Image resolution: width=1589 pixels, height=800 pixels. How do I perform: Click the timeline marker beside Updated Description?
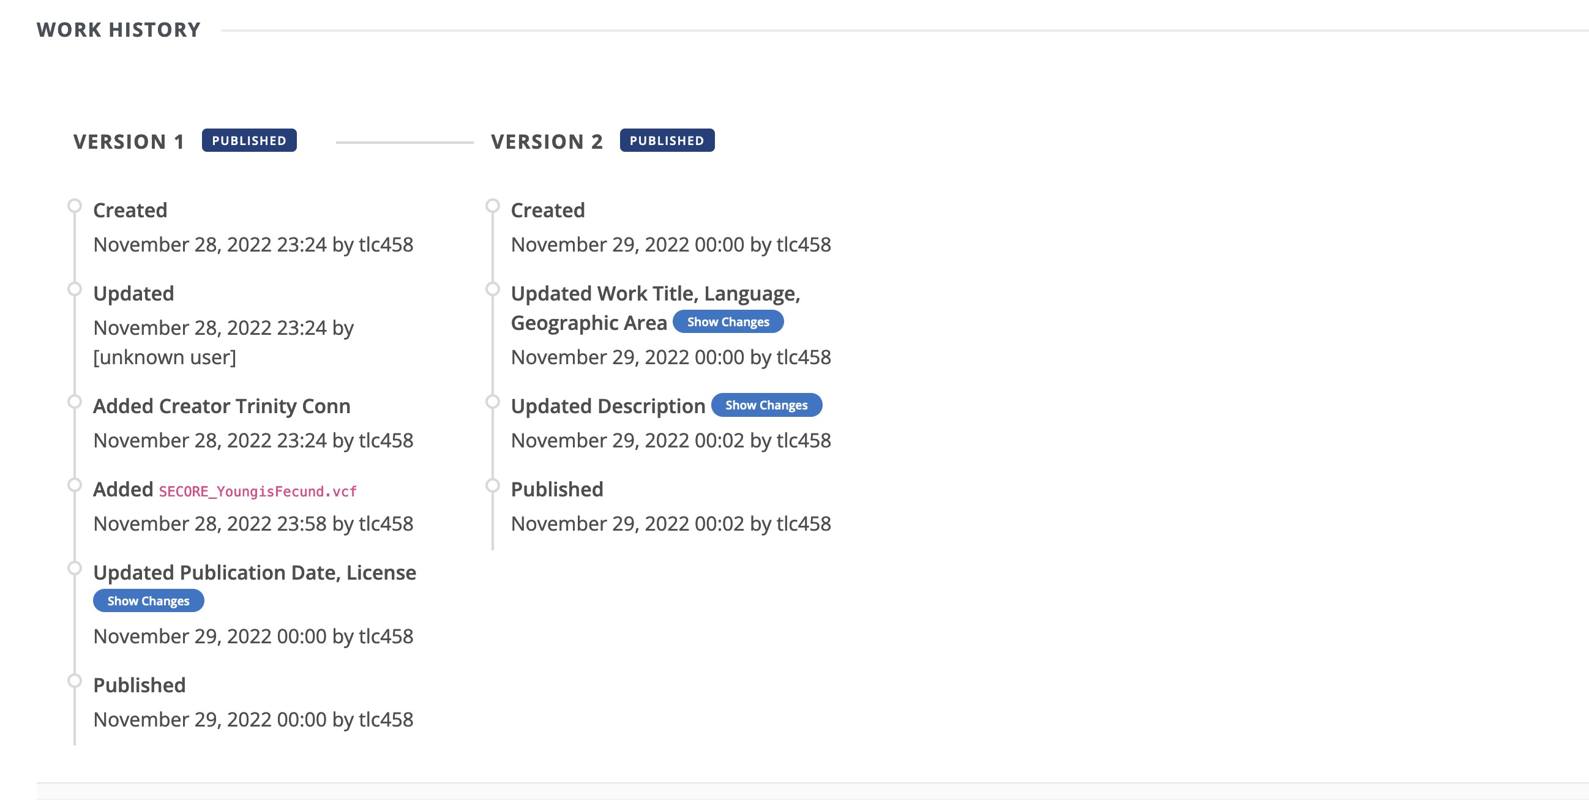pyautogui.click(x=493, y=400)
